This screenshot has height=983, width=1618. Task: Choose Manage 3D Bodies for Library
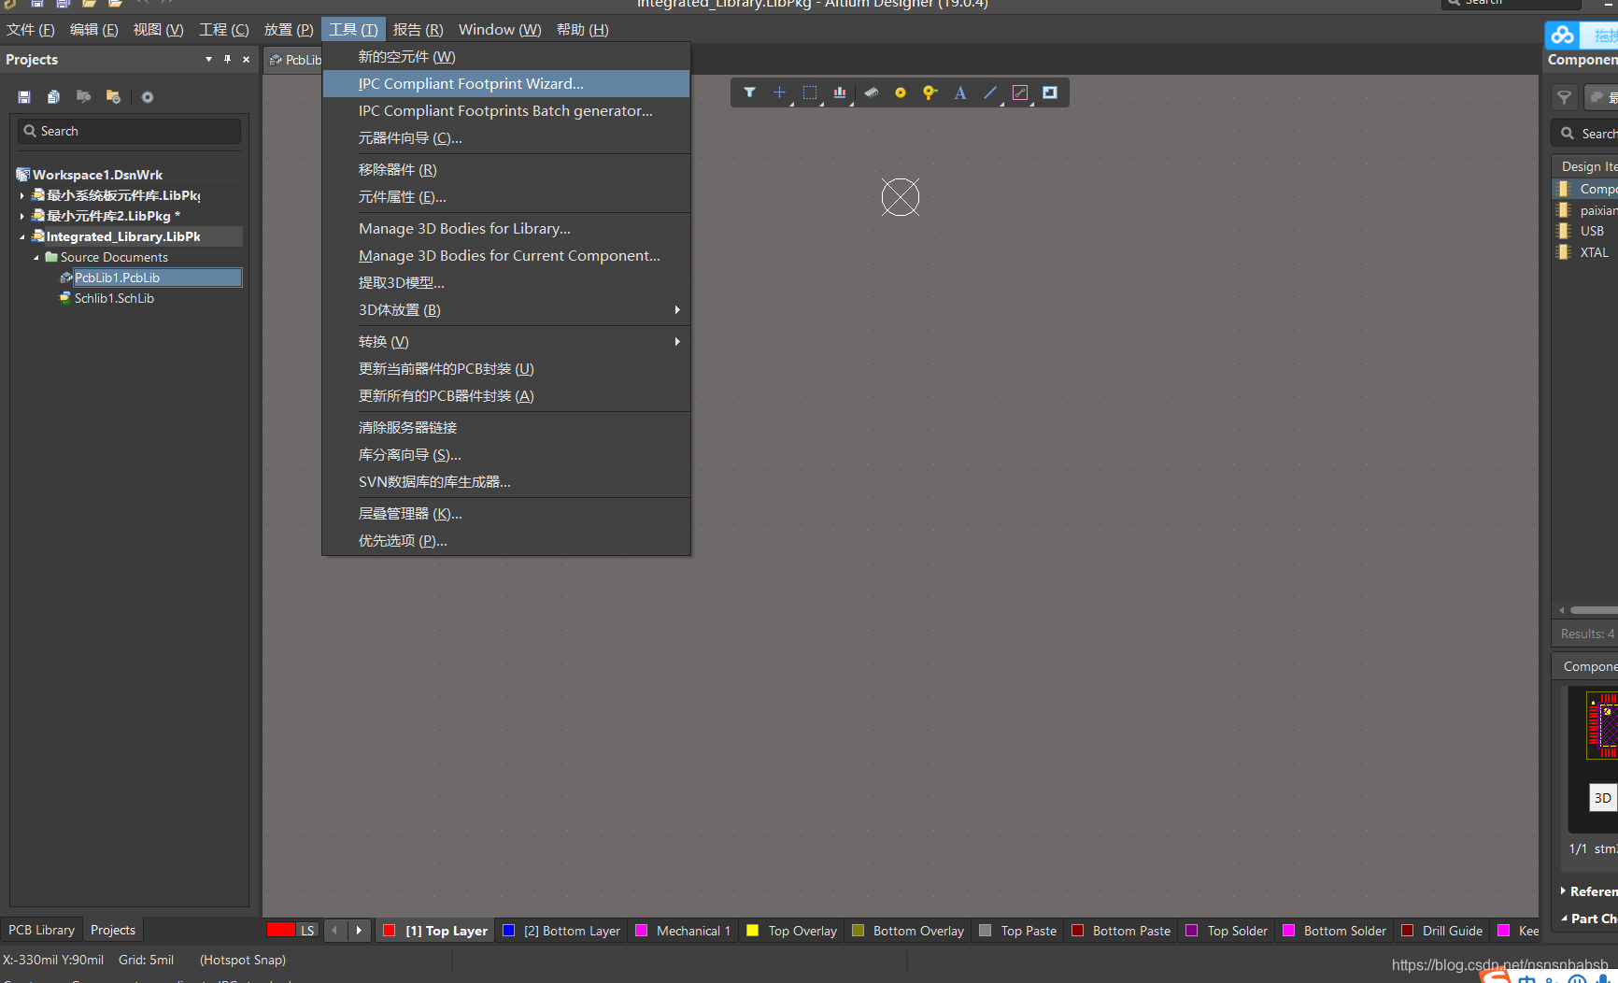coord(505,228)
